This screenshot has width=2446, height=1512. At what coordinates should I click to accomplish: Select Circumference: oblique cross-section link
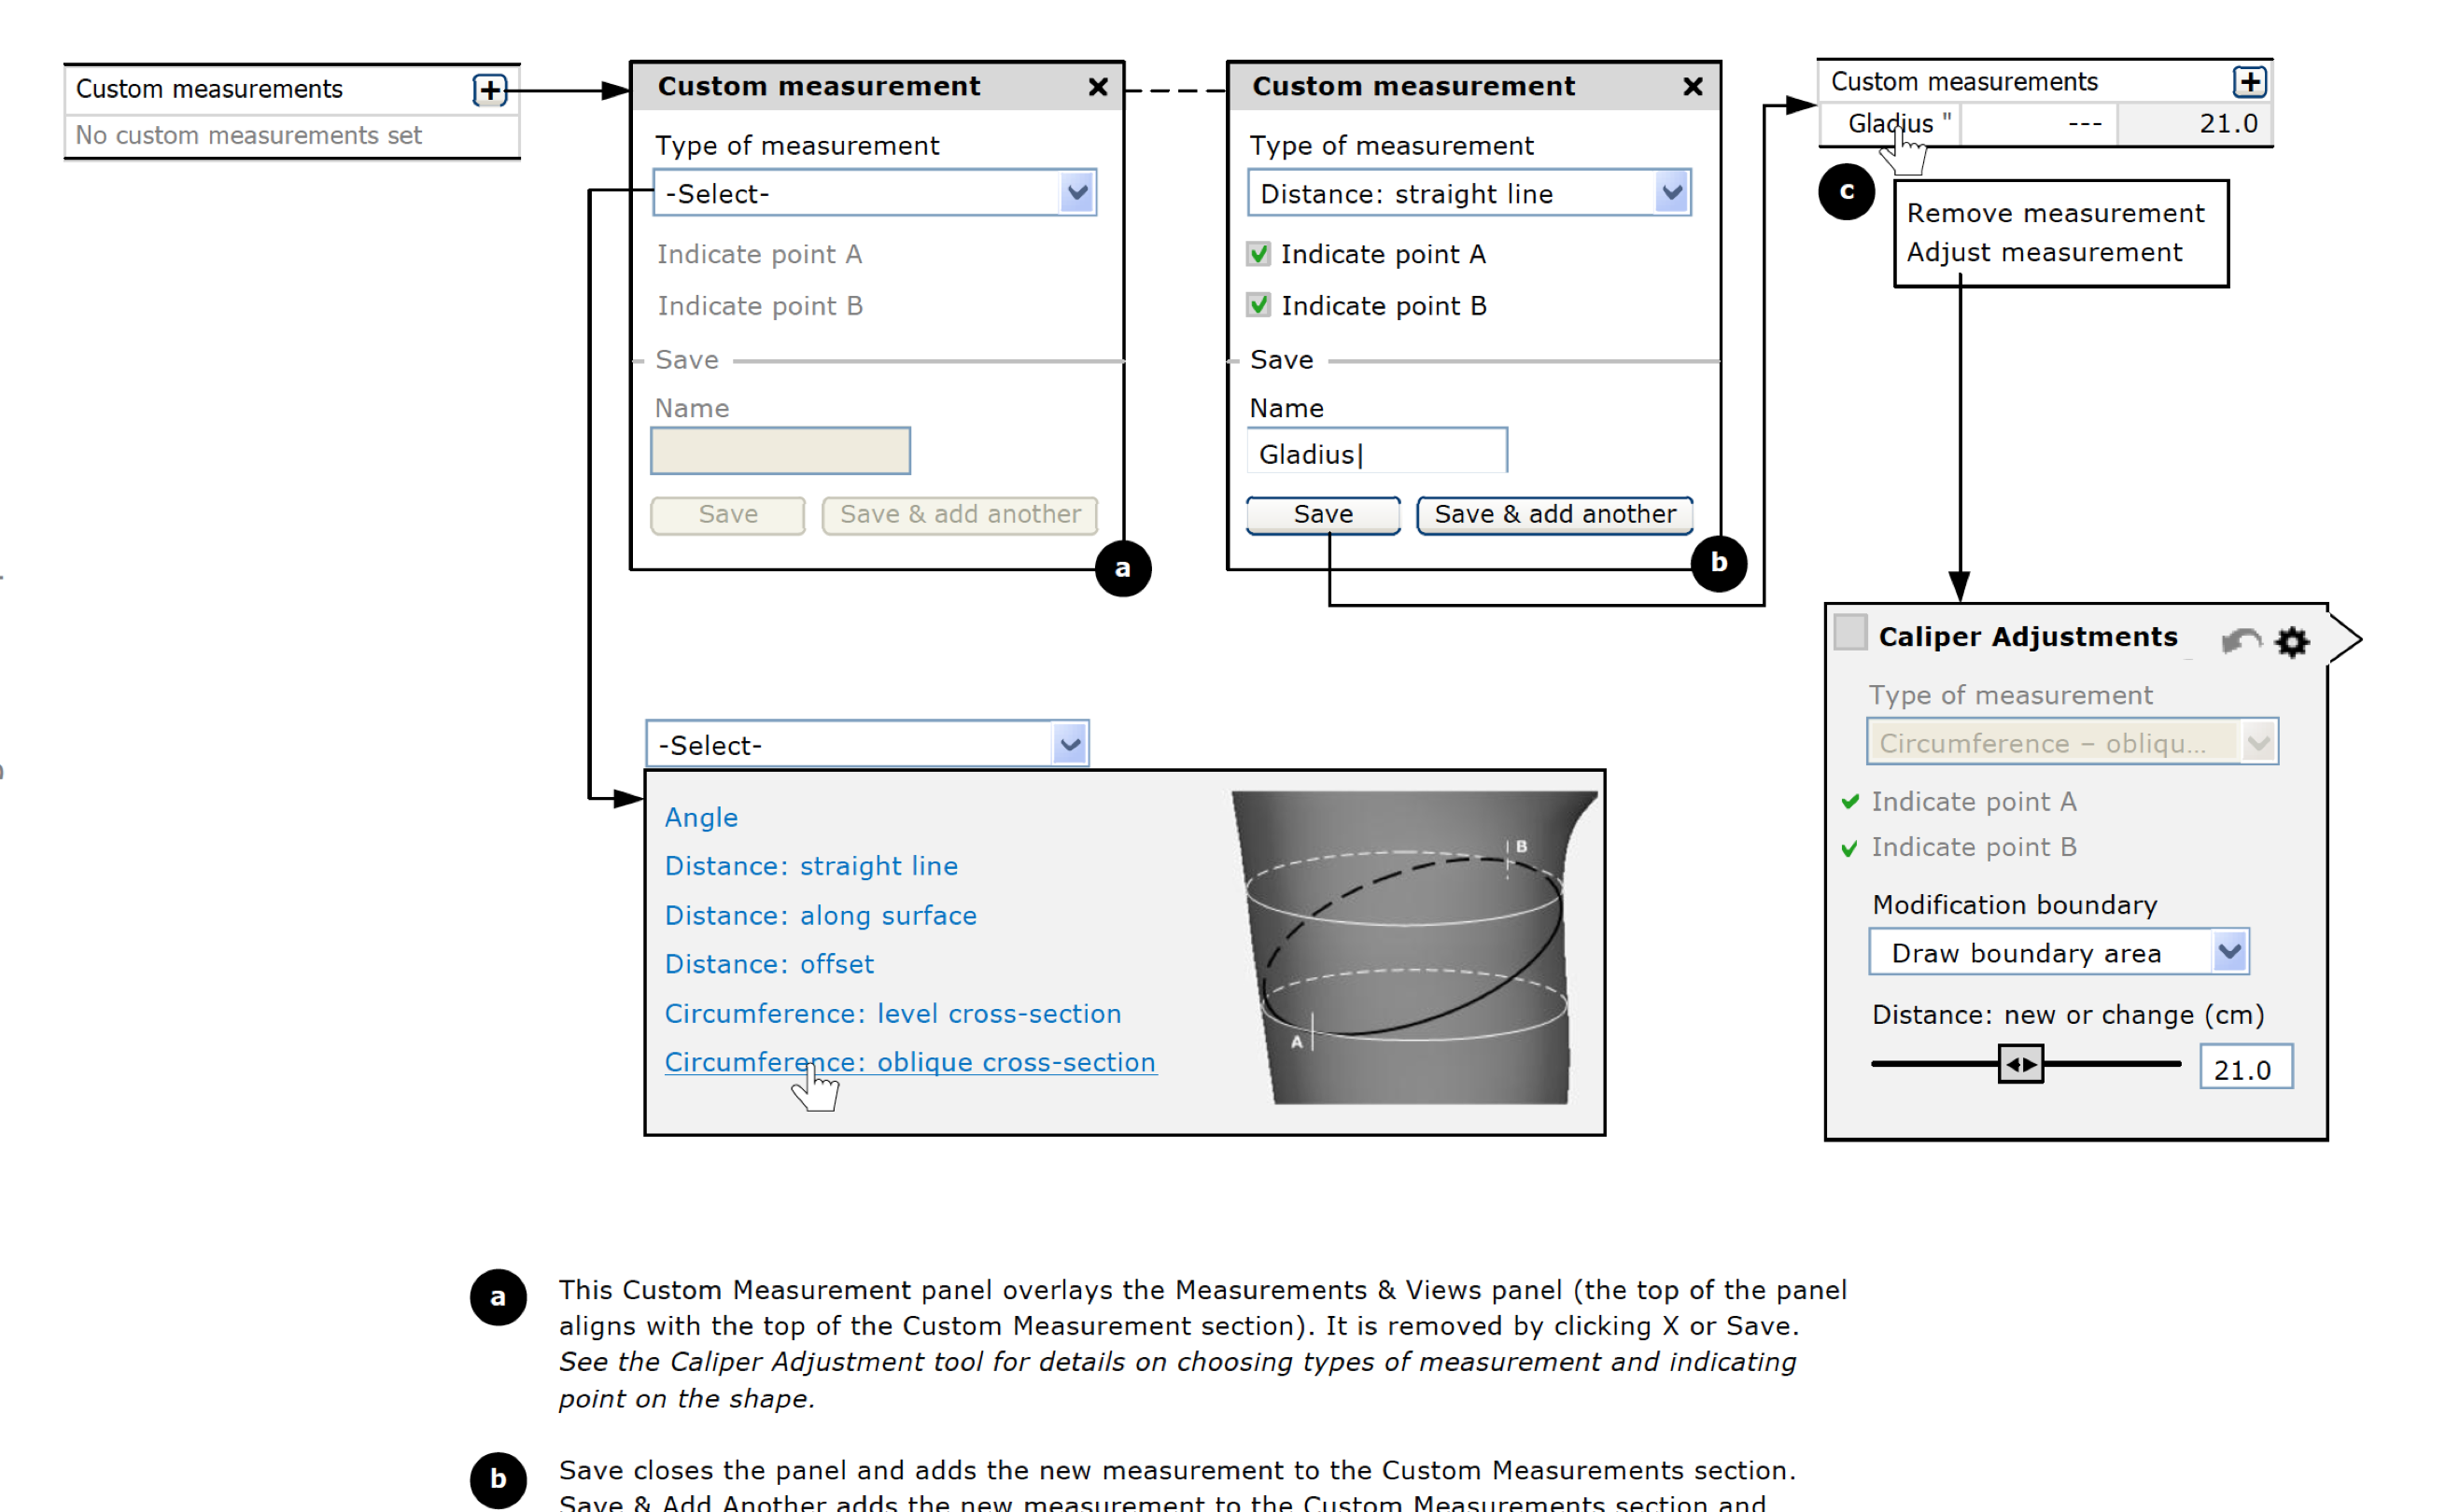point(909,1062)
